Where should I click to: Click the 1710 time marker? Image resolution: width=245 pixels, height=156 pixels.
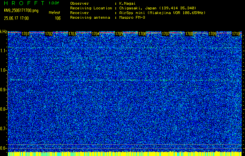point(236,34)
